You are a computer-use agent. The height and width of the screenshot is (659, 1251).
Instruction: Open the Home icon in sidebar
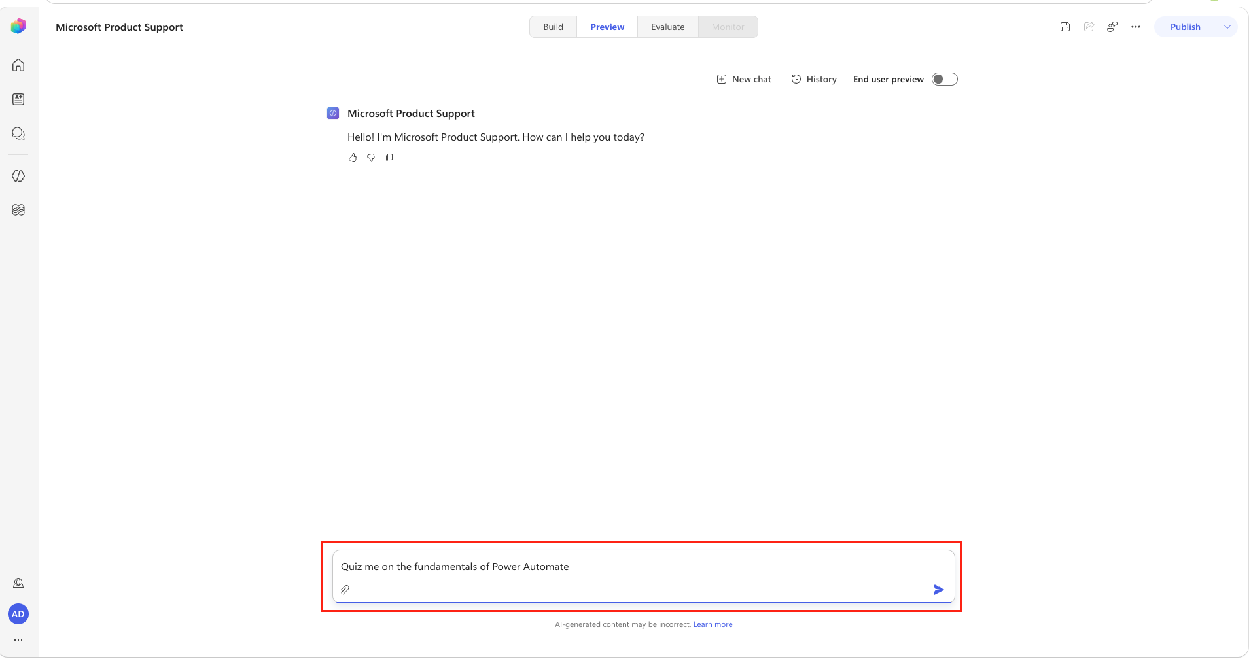click(18, 65)
